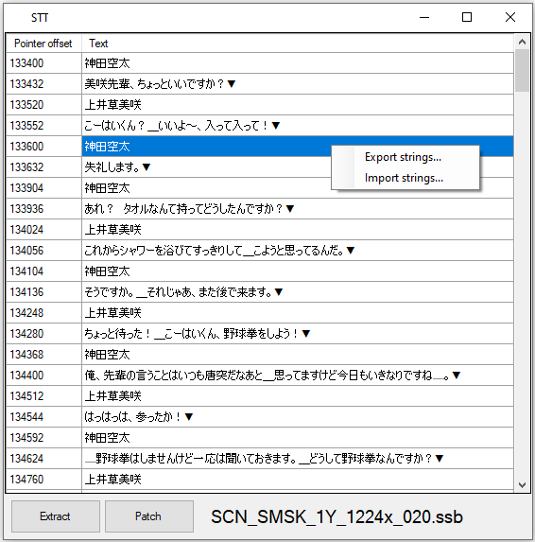
Task: Select '神田空太' in row 134368
Action: pos(107,355)
